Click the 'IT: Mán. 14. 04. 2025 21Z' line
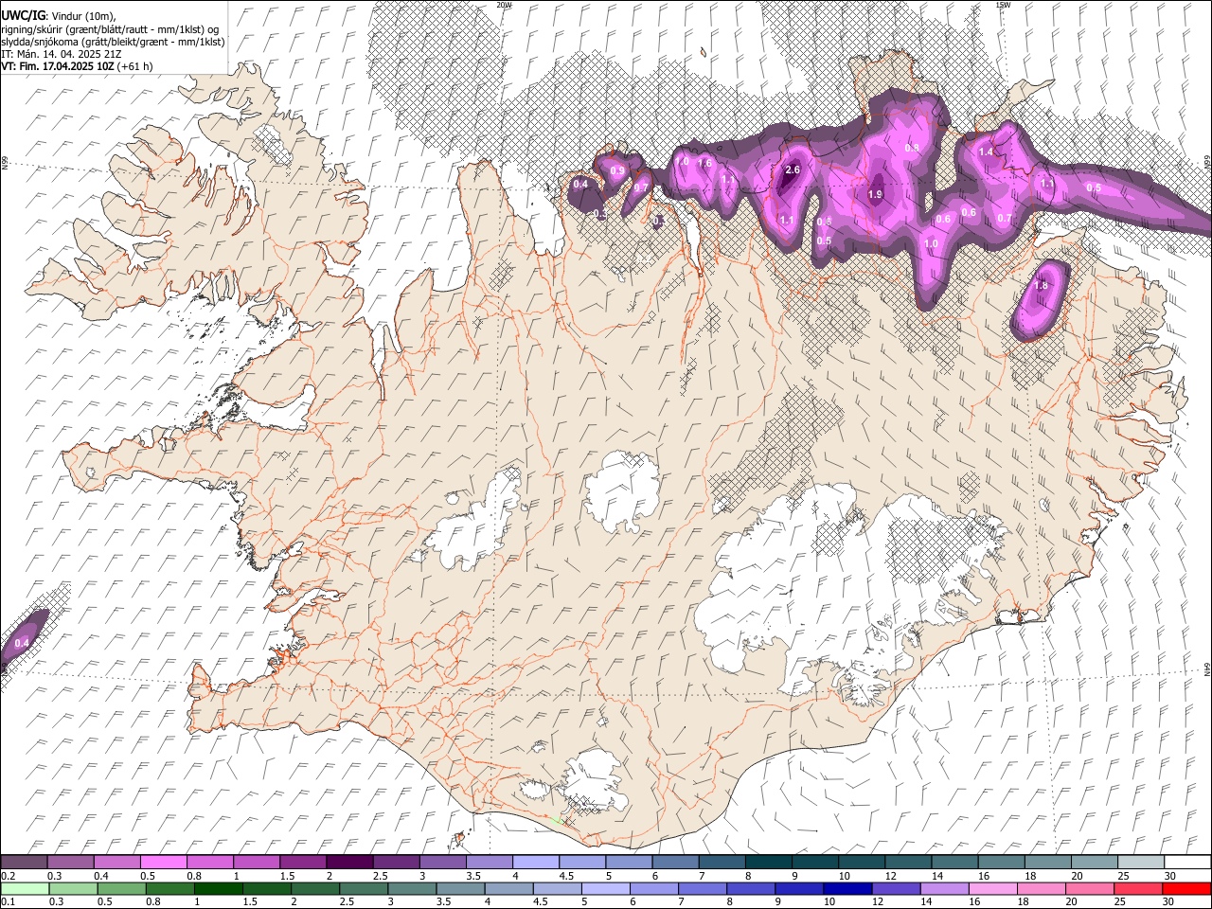The height and width of the screenshot is (909, 1212). pos(61,54)
